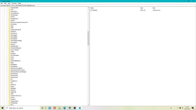
Task: Click the DXP key folder icon
Action: 9,59
